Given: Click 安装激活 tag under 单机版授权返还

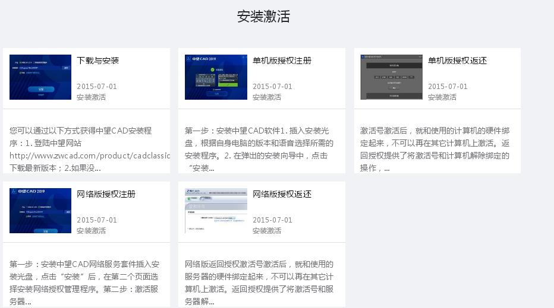Looking at the screenshot, I should 442,97.
